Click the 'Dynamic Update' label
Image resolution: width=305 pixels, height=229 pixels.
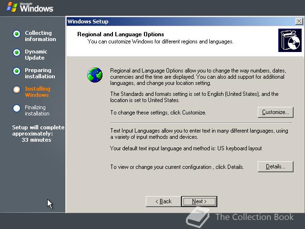36,54
